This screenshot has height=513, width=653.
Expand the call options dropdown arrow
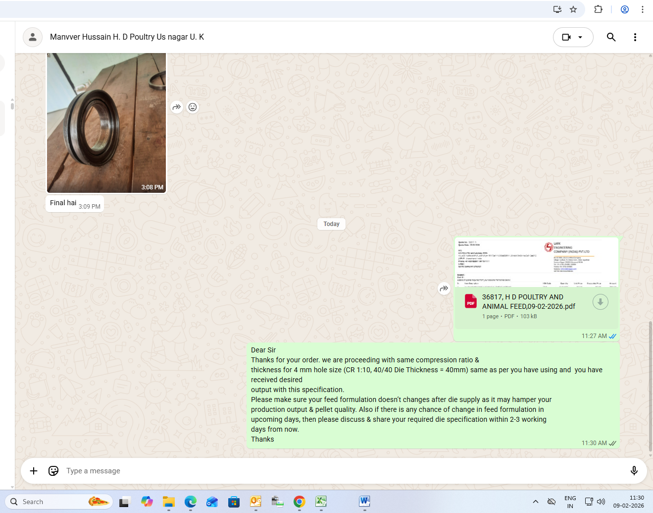[581, 37]
